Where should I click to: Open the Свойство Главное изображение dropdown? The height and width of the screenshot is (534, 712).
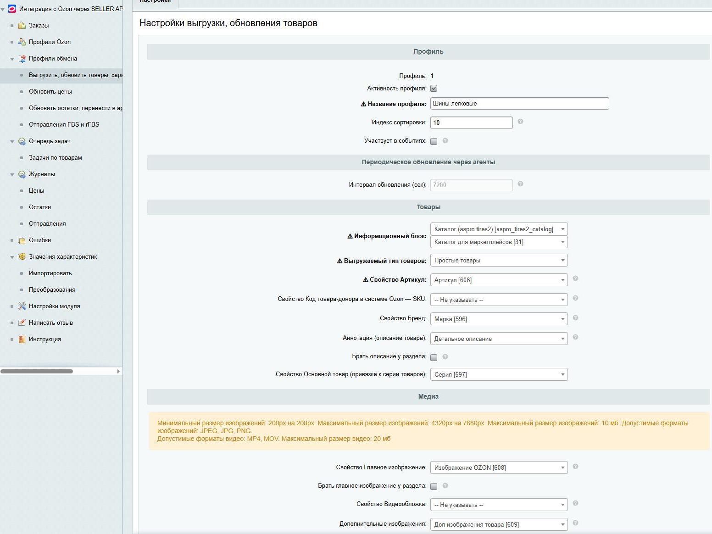coord(499,467)
